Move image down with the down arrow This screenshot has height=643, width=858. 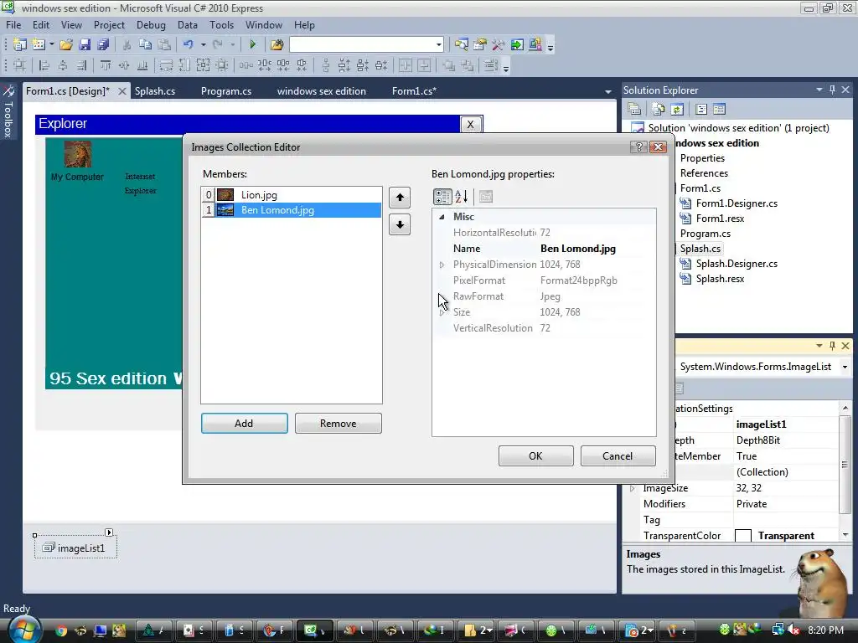click(x=400, y=224)
